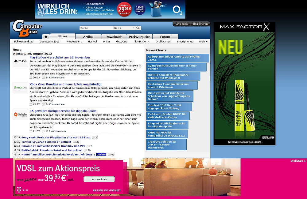The height and width of the screenshot is (199, 307).
Task: Click the Xbox One logo thumbnail
Action: (x=20, y=88)
